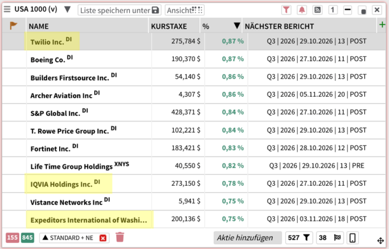Select Life Time Group Holdings
The image size is (389, 249).
(x=79, y=165)
